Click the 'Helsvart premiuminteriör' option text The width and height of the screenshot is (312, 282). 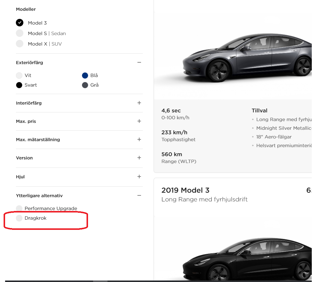coord(284,146)
